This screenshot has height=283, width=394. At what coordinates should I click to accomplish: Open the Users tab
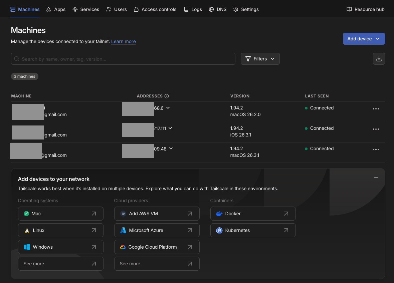[116, 9]
